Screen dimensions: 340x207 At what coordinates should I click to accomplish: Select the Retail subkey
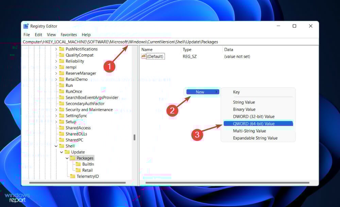87,170
